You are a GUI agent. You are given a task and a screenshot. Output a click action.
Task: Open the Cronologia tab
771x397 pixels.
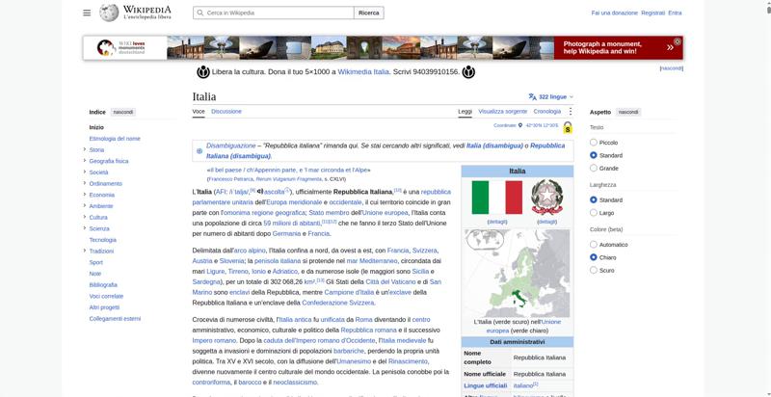point(546,112)
